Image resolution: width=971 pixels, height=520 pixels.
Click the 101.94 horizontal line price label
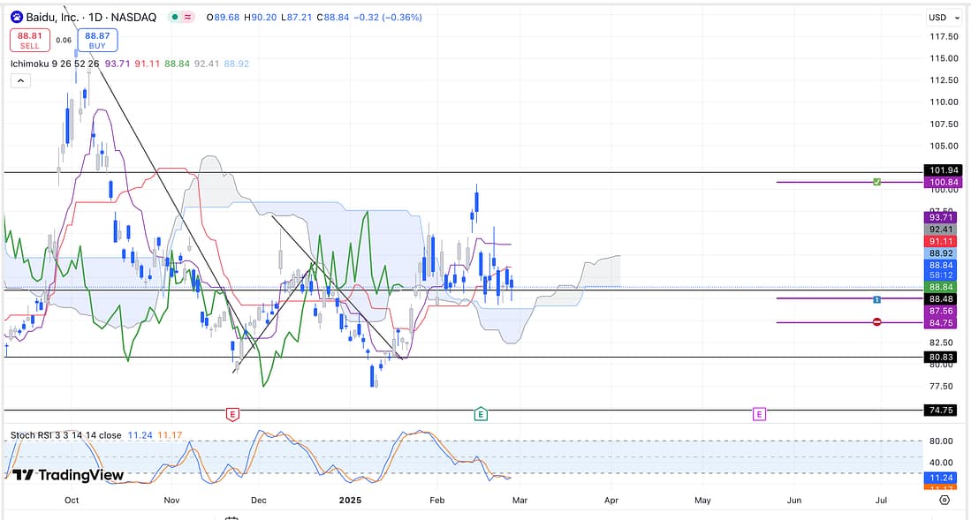coord(940,170)
